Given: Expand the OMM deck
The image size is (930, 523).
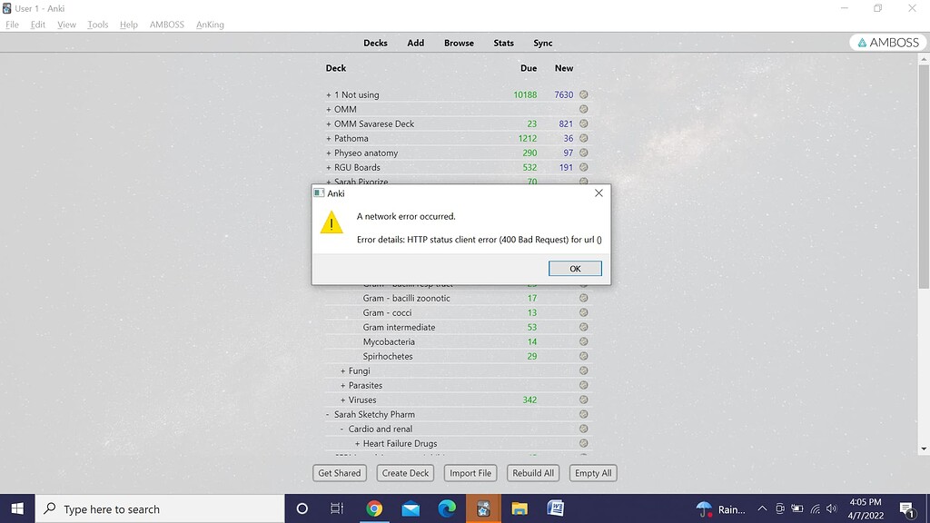Looking at the screenshot, I should pos(328,109).
